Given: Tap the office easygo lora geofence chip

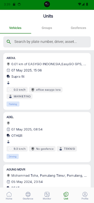Looking at the screenshot, I should (x=46, y=90).
